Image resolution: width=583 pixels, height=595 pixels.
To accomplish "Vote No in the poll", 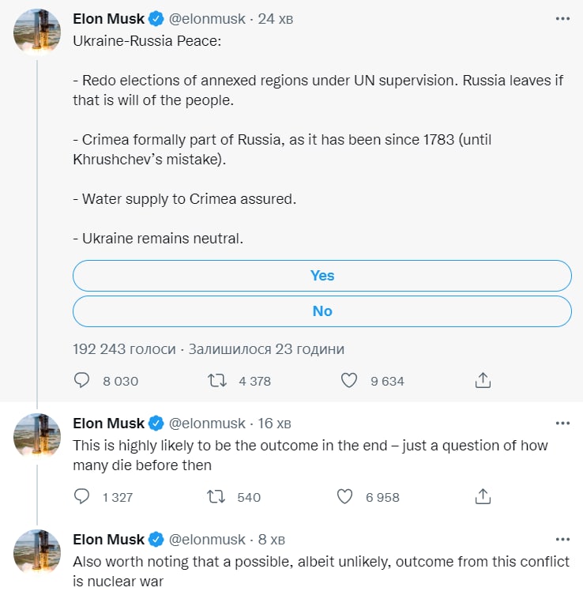I will click(x=322, y=311).
